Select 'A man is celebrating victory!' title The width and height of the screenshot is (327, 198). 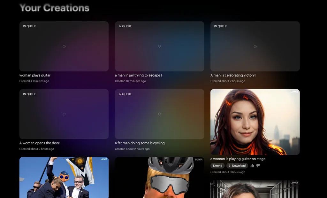coord(233,75)
